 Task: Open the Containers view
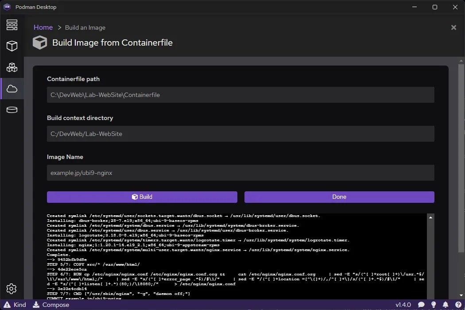coord(12,46)
